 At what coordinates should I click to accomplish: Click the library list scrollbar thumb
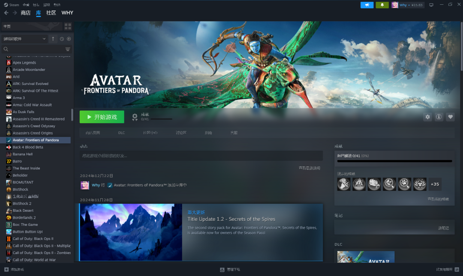tap(72, 115)
